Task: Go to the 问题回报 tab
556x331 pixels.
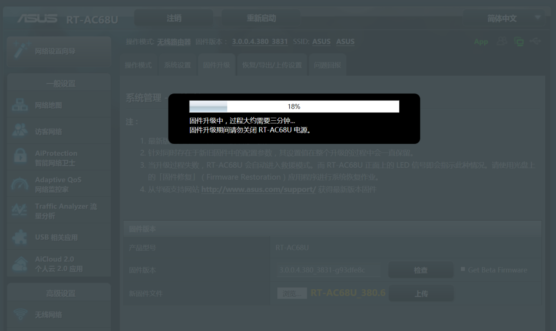Action: (328, 65)
